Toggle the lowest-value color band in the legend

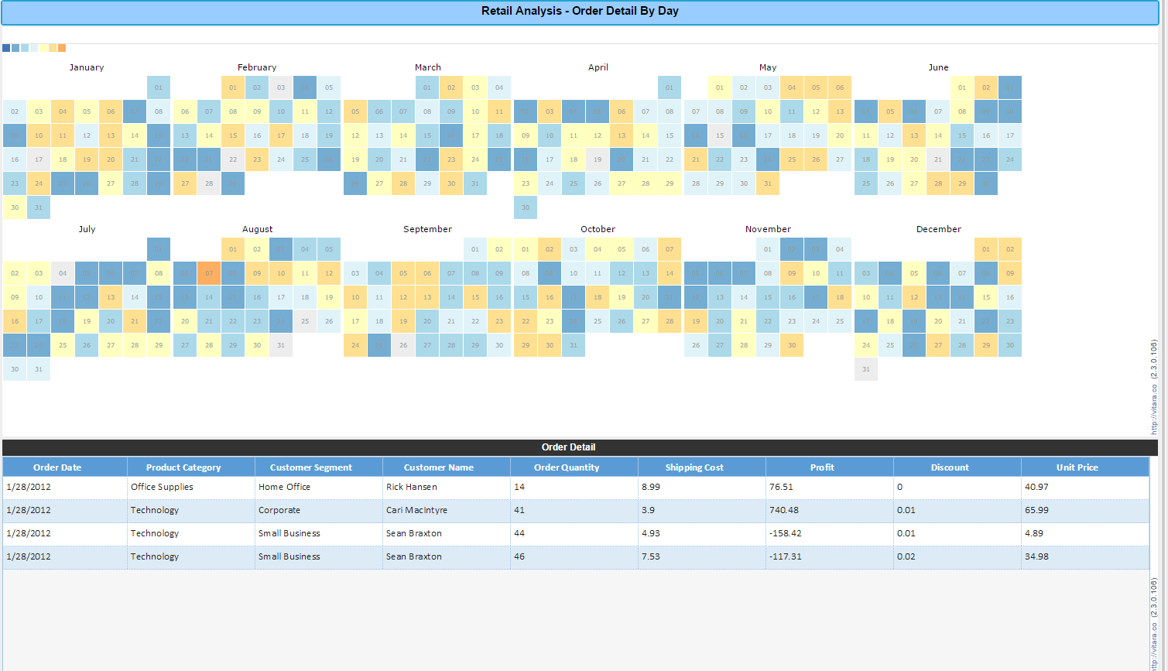(6, 48)
